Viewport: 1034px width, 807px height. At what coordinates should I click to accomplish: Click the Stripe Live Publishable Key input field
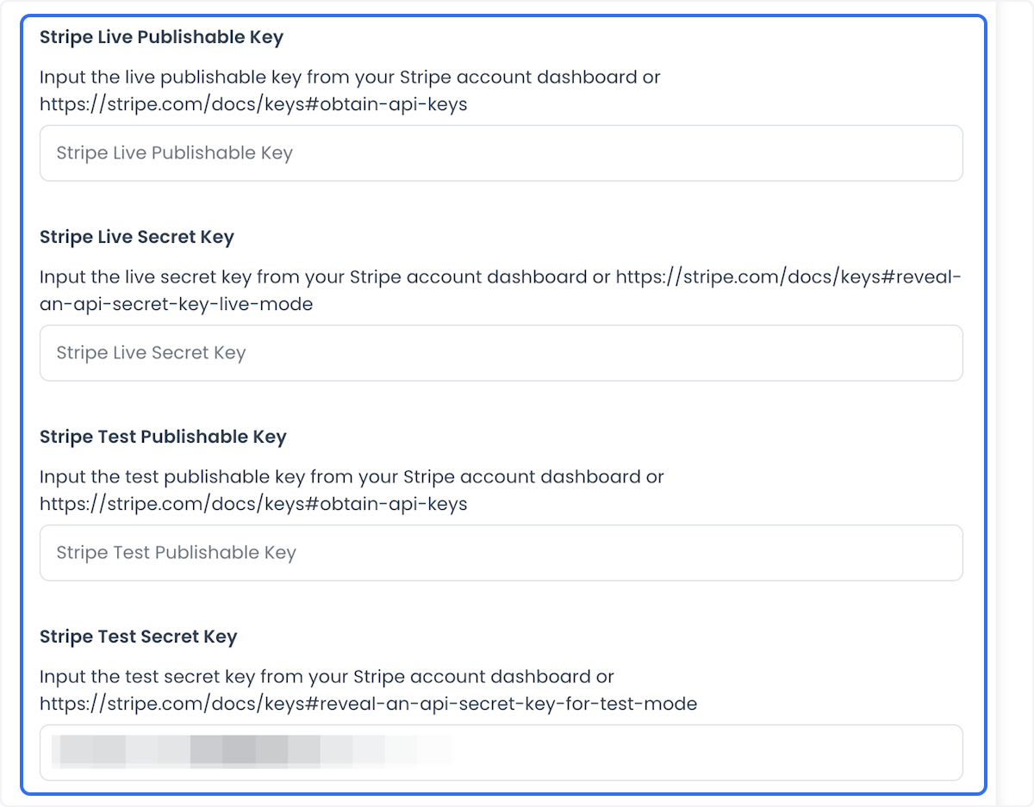point(501,153)
